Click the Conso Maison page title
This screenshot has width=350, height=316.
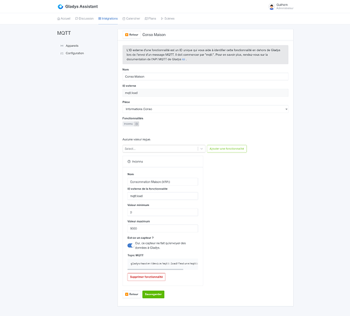coord(154,35)
